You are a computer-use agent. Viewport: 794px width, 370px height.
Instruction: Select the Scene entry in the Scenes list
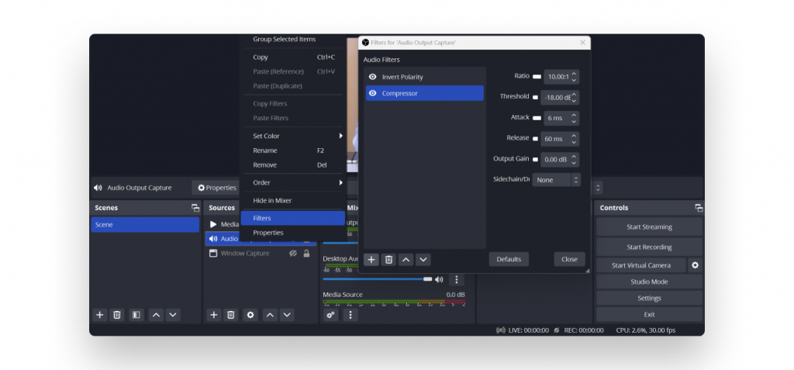pyautogui.click(x=145, y=224)
